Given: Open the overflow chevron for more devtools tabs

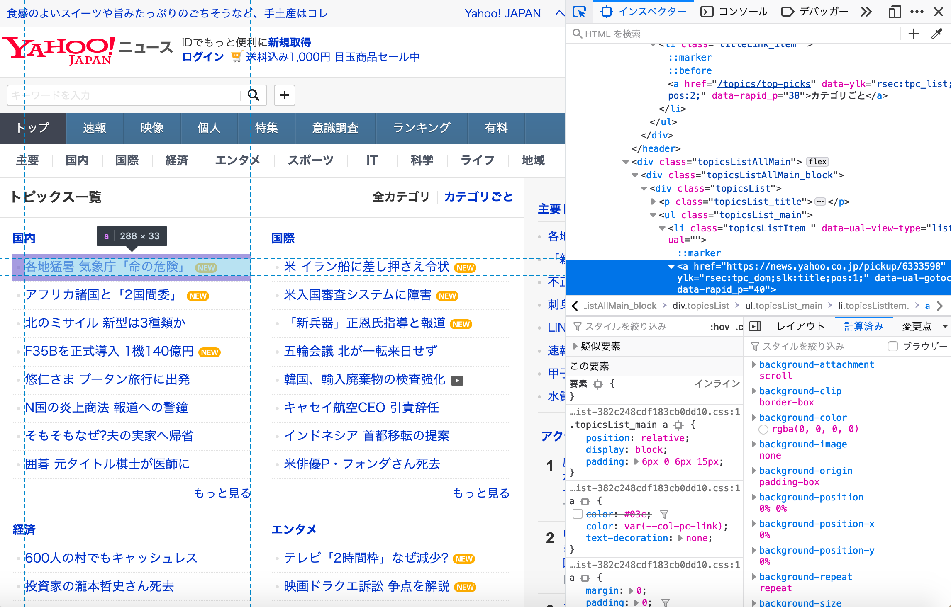Looking at the screenshot, I should (866, 12).
